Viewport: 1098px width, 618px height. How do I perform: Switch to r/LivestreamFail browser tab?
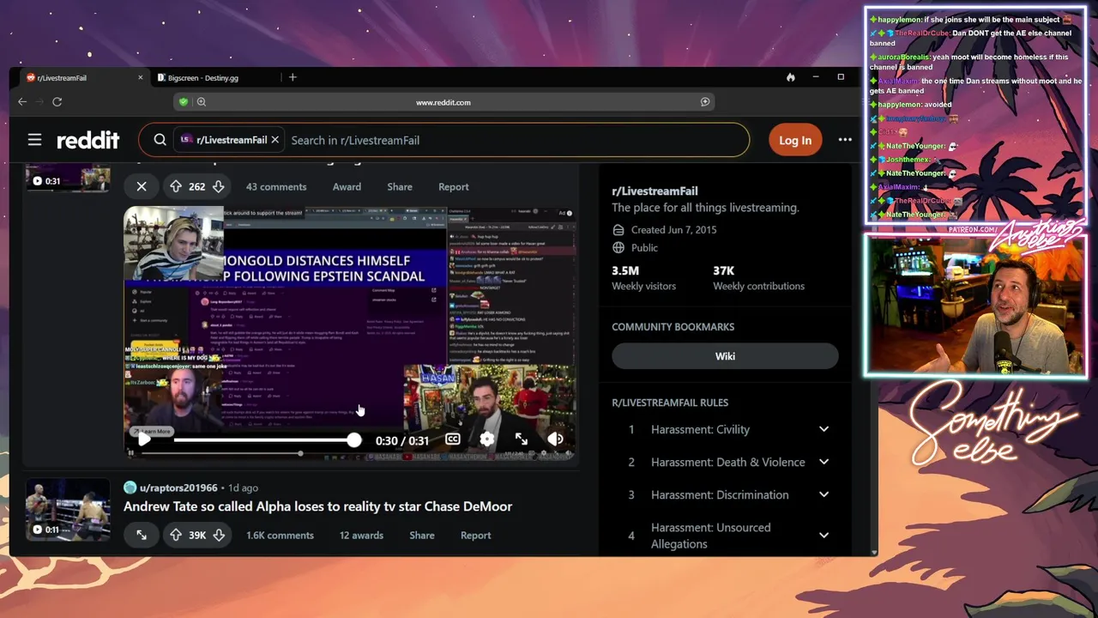(81, 77)
